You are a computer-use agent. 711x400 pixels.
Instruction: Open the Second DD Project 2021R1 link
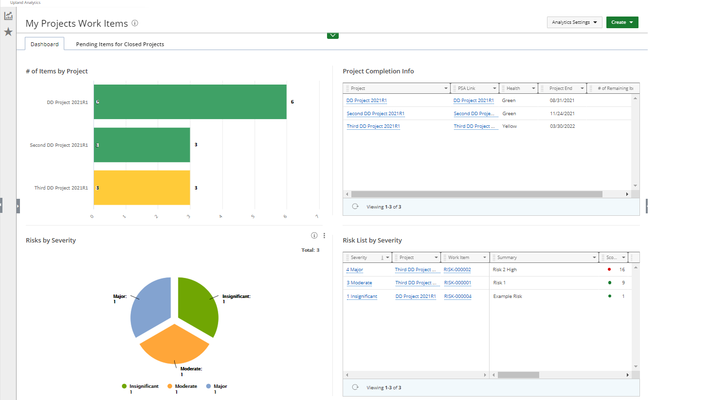click(x=375, y=114)
